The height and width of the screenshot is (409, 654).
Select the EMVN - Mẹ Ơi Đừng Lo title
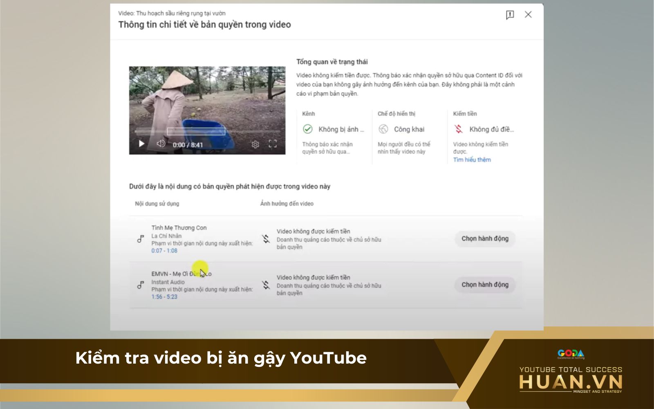pos(181,274)
